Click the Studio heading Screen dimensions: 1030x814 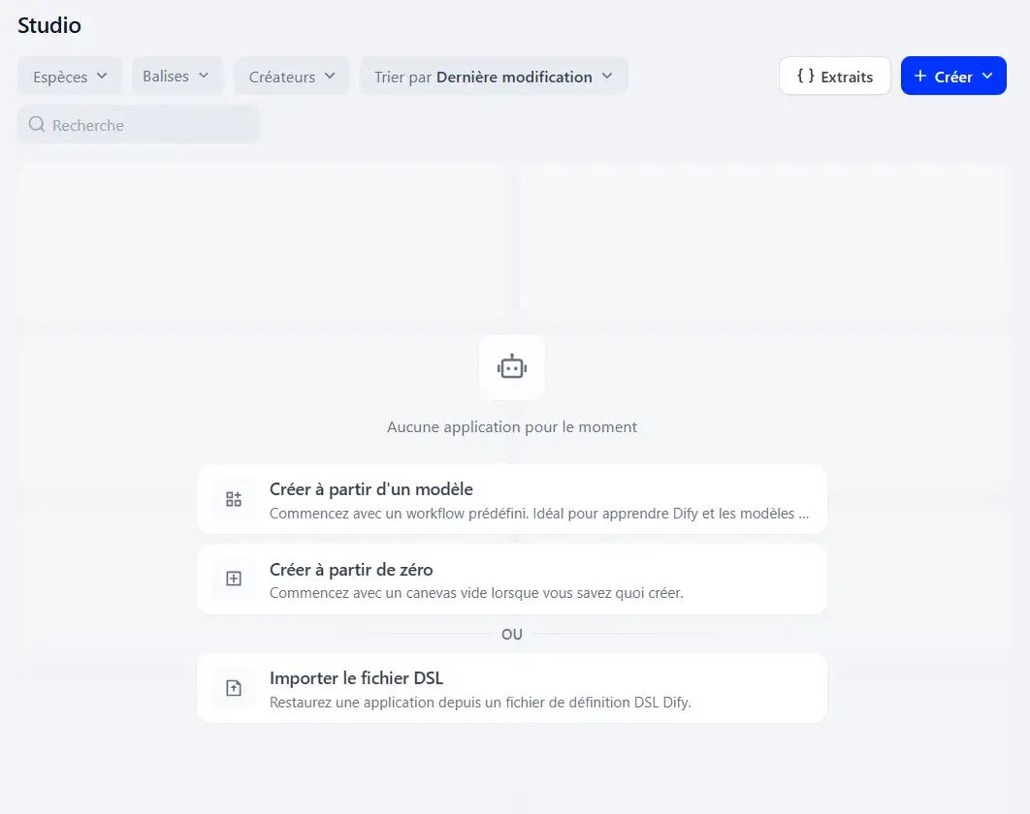click(49, 25)
